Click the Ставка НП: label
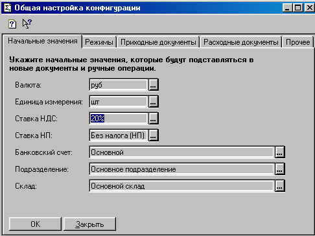This screenshot has width=315, height=236. coord(34,136)
